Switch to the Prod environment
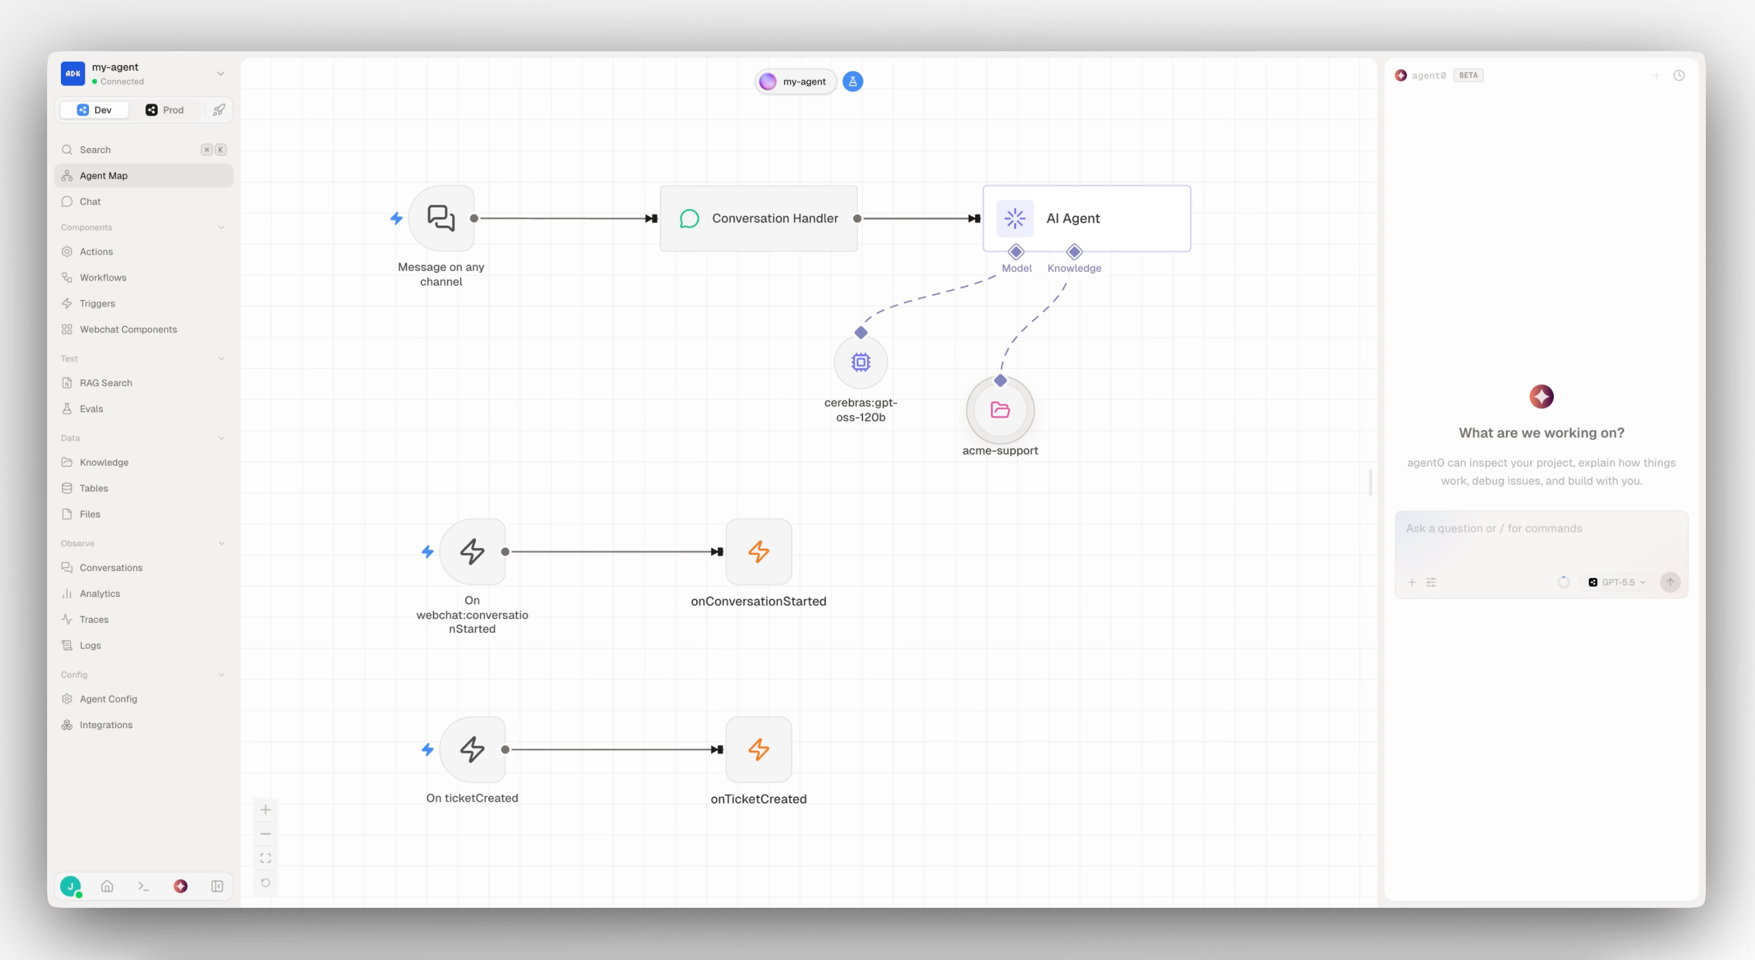Viewport: 1755px width, 960px height. tap(165, 110)
